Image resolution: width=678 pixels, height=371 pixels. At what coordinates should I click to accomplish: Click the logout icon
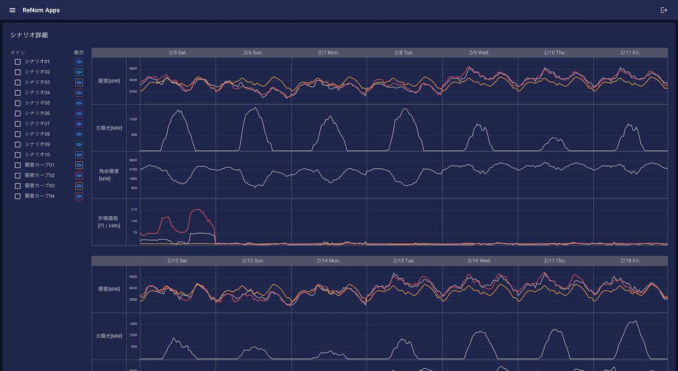tap(664, 10)
